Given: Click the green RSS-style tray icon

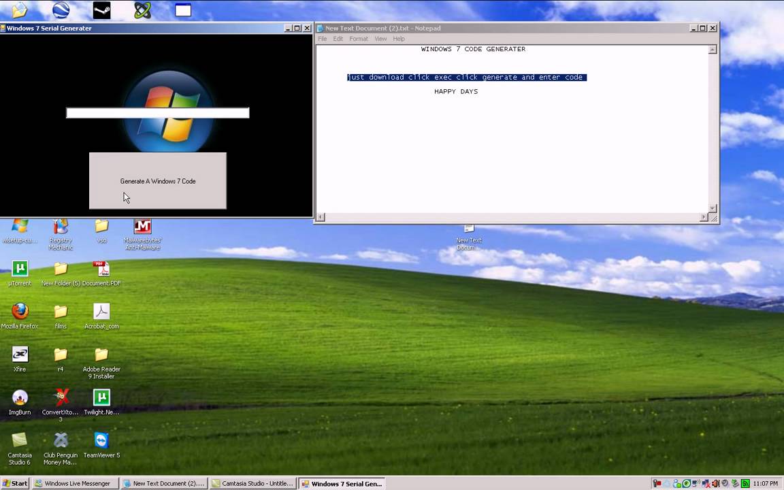Looking at the screenshot, I should [x=745, y=483].
